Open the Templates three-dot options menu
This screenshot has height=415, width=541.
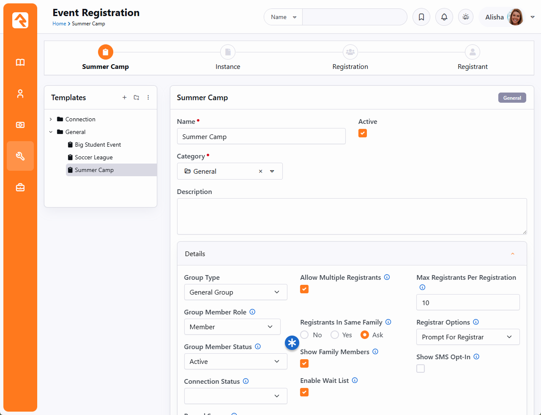click(x=148, y=98)
